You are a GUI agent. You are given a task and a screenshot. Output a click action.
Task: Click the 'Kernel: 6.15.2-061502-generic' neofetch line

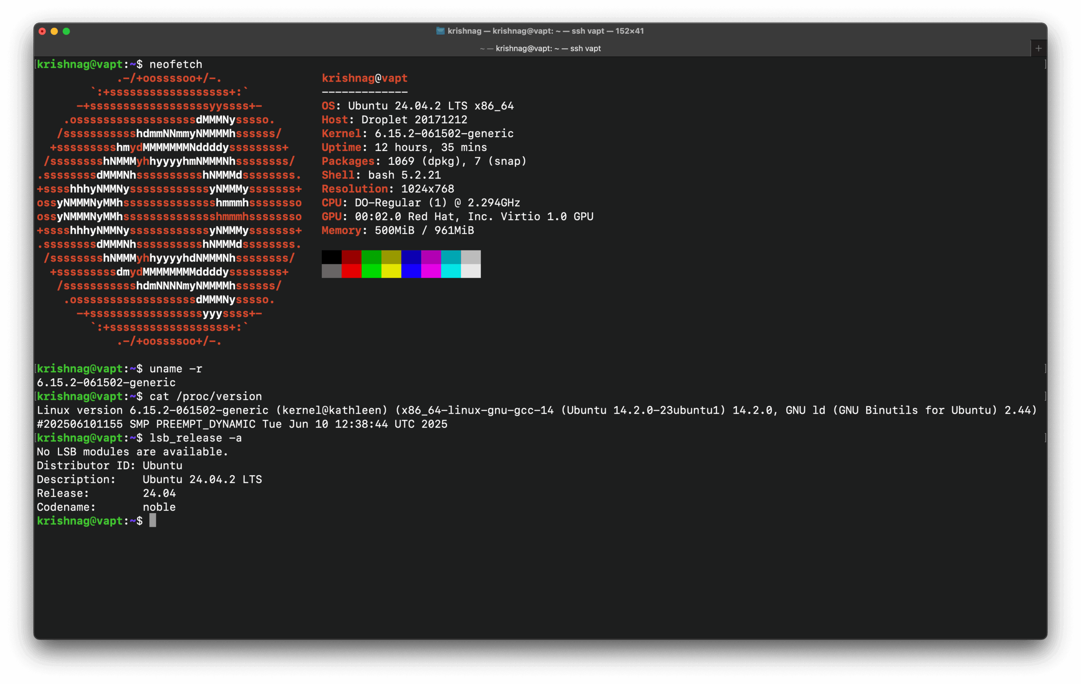[418, 134]
